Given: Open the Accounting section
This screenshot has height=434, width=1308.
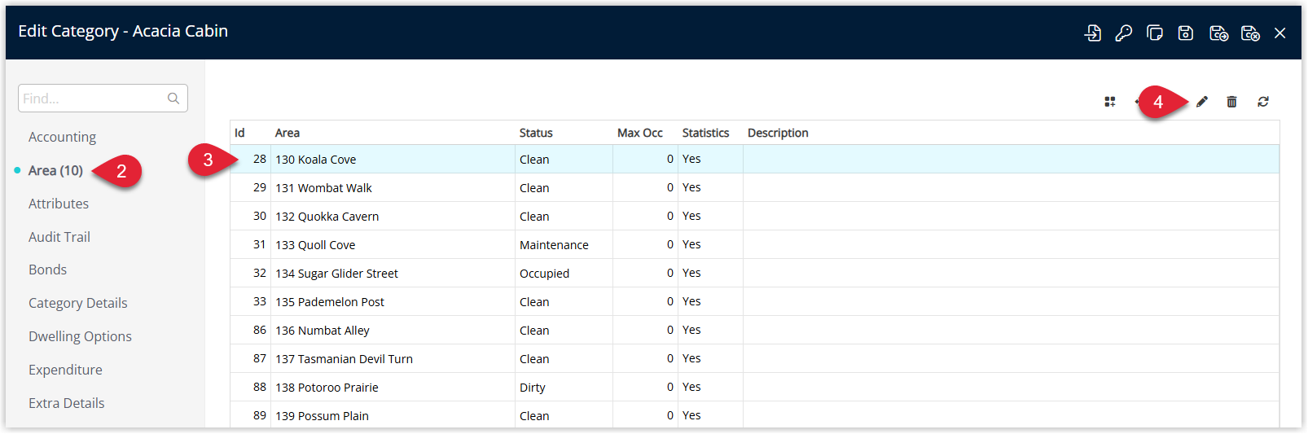Looking at the screenshot, I should tap(62, 137).
